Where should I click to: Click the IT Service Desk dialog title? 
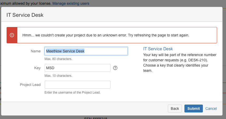[25, 15]
